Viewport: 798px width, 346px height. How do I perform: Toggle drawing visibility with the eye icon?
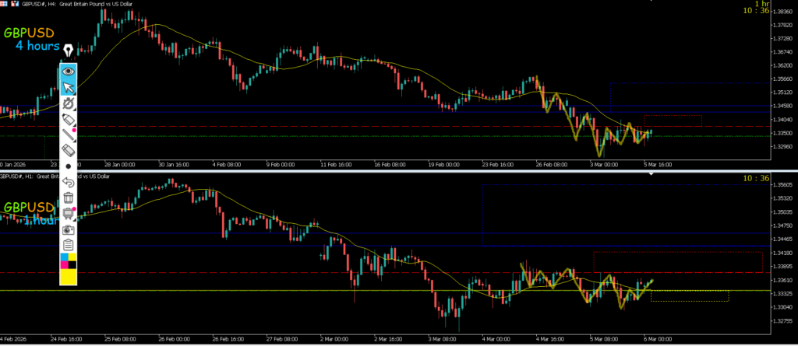(69, 70)
